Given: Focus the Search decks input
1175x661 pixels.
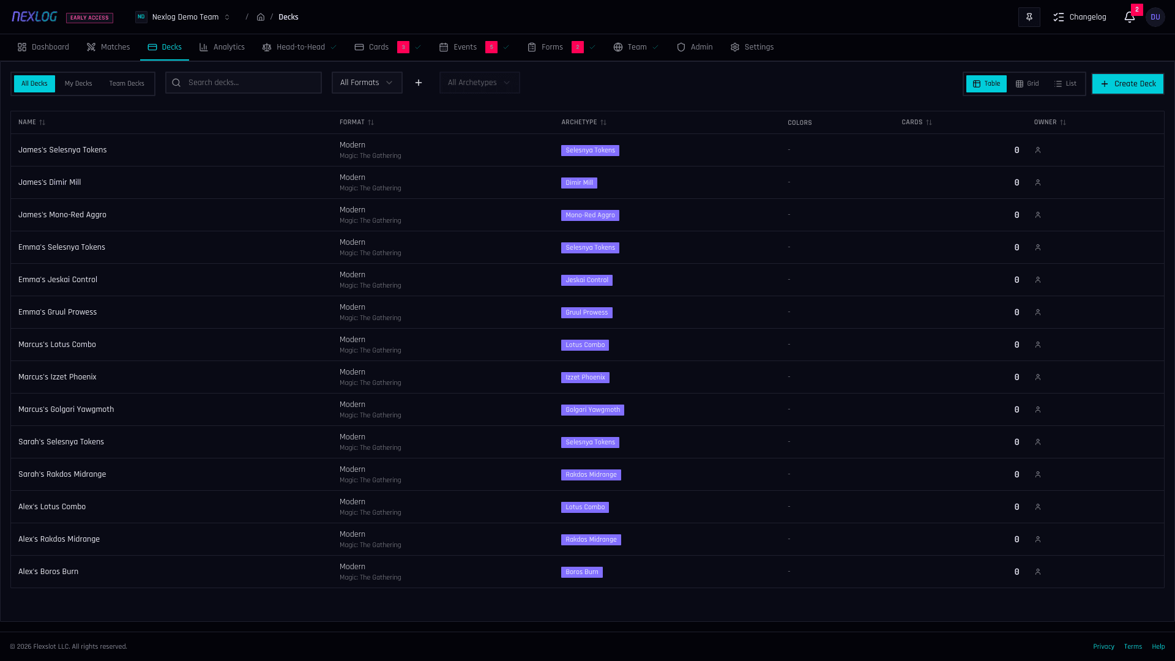Looking at the screenshot, I should 244,83.
